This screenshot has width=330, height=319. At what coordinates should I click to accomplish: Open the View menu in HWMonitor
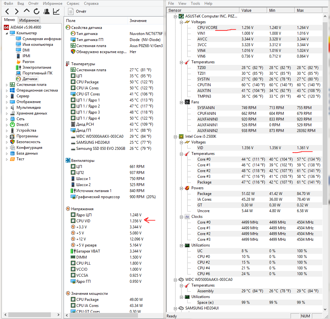coord(182,3)
